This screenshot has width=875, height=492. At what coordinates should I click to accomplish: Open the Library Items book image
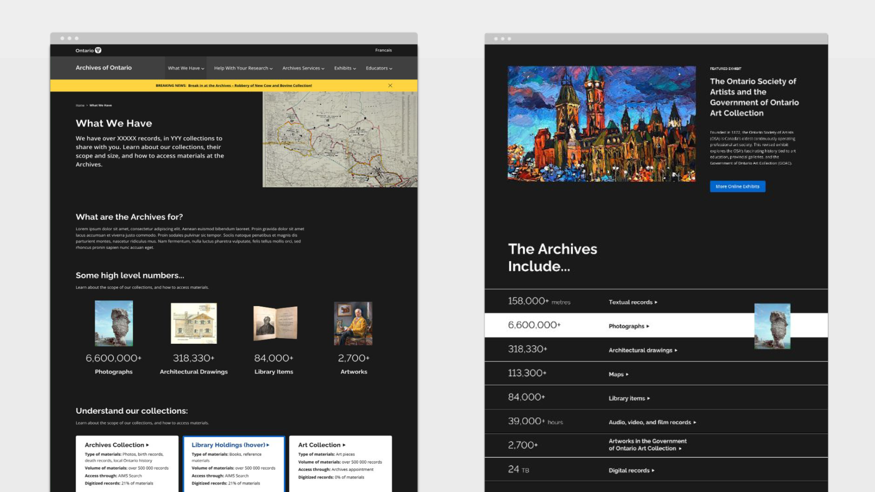(x=275, y=323)
